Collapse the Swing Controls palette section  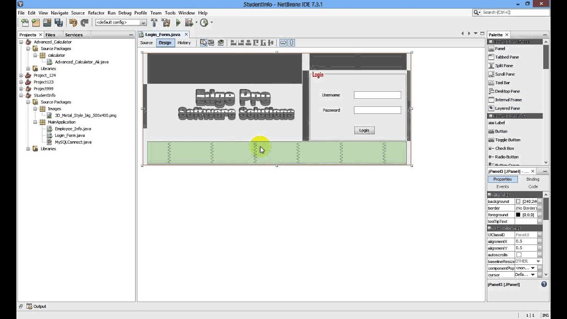pyautogui.click(x=490, y=116)
